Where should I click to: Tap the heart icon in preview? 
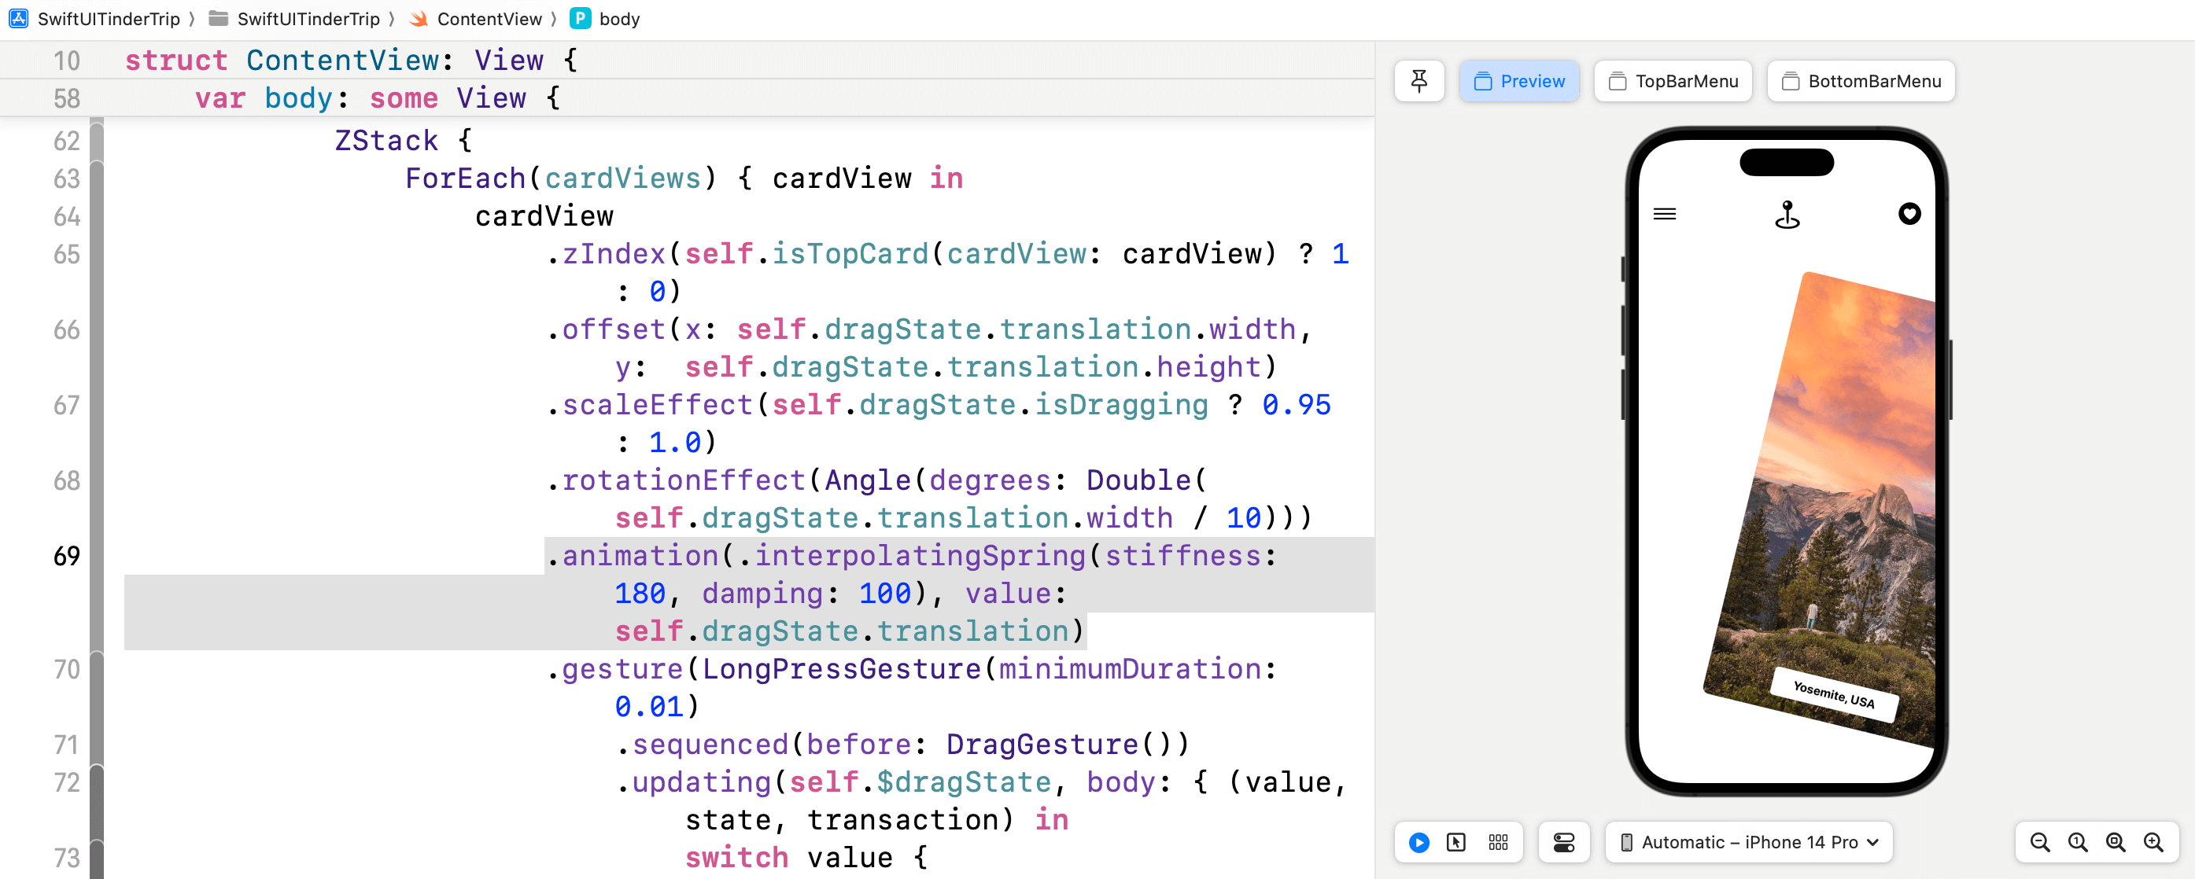[x=1909, y=214]
